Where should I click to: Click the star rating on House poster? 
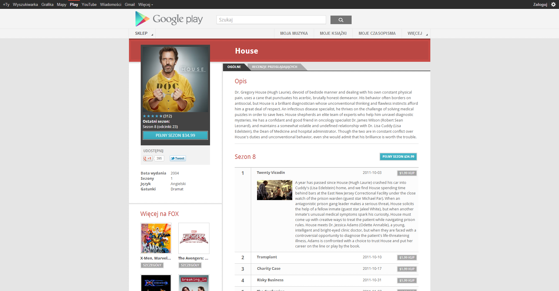pyautogui.click(x=152, y=116)
